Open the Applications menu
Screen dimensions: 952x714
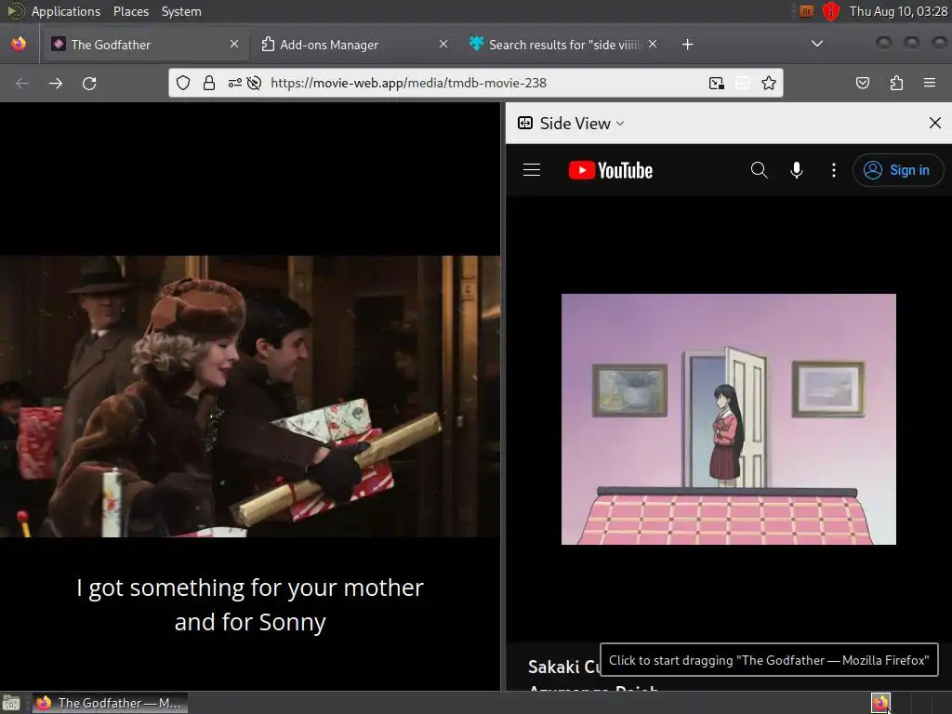pos(66,11)
